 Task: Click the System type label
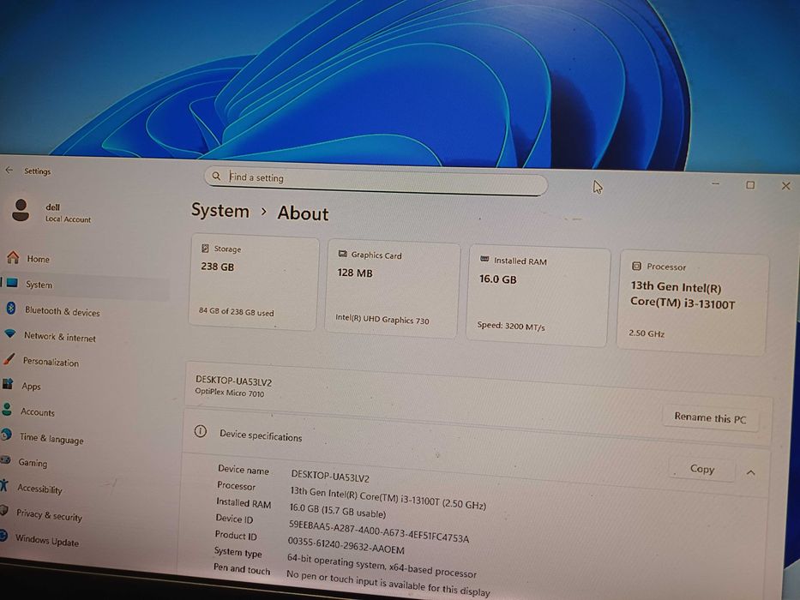[x=238, y=551]
